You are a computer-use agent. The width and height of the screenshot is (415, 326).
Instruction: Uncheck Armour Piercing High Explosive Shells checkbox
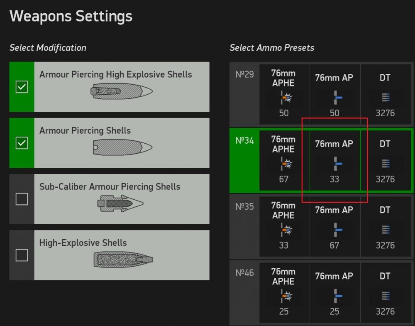coord(22,87)
